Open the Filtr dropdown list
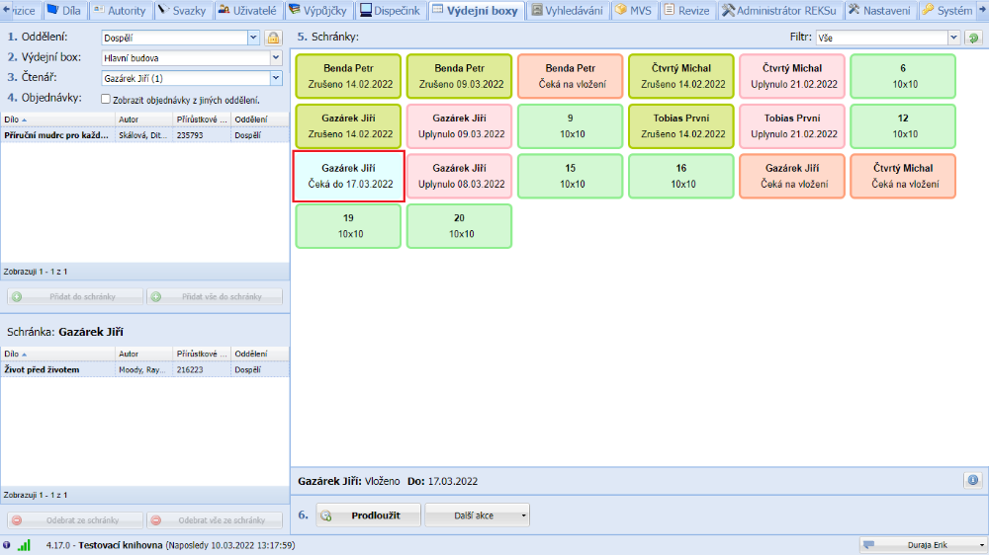This screenshot has height=555, width=989. pos(953,38)
